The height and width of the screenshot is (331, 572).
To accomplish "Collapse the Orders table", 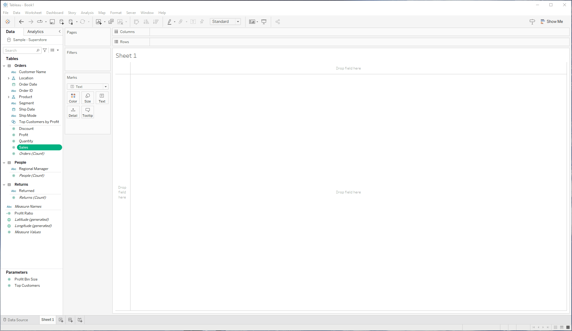I will click(x=4, y=66).
